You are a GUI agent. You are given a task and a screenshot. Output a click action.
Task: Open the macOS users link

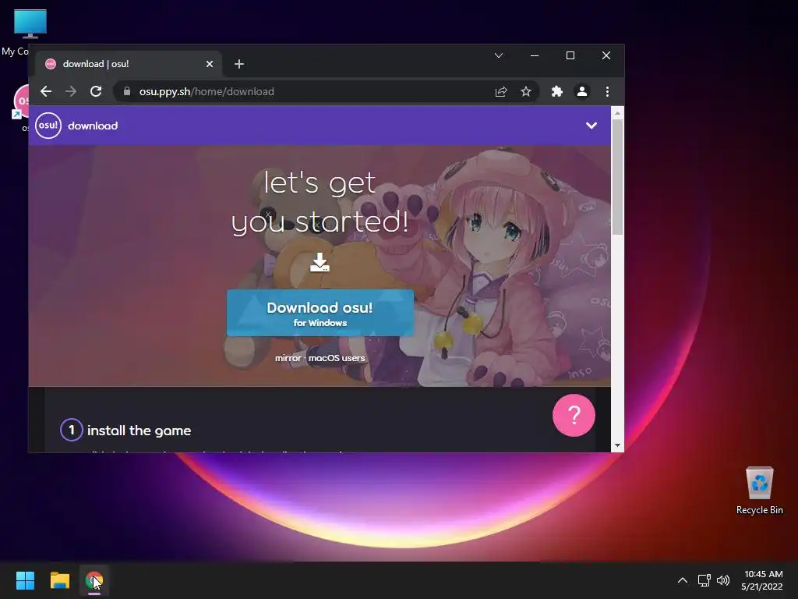click(337, 358)
